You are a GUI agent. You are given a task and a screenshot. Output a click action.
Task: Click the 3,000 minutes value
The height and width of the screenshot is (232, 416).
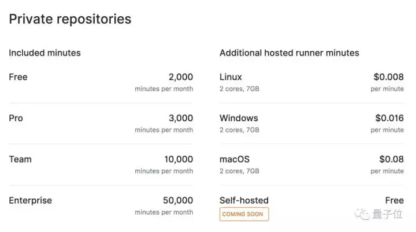tap(181, 118)
